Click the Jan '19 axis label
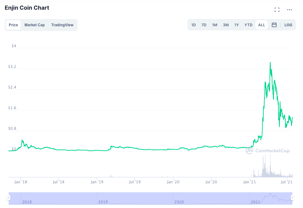This screenshot has height=208, width=303. coord(97,182)
